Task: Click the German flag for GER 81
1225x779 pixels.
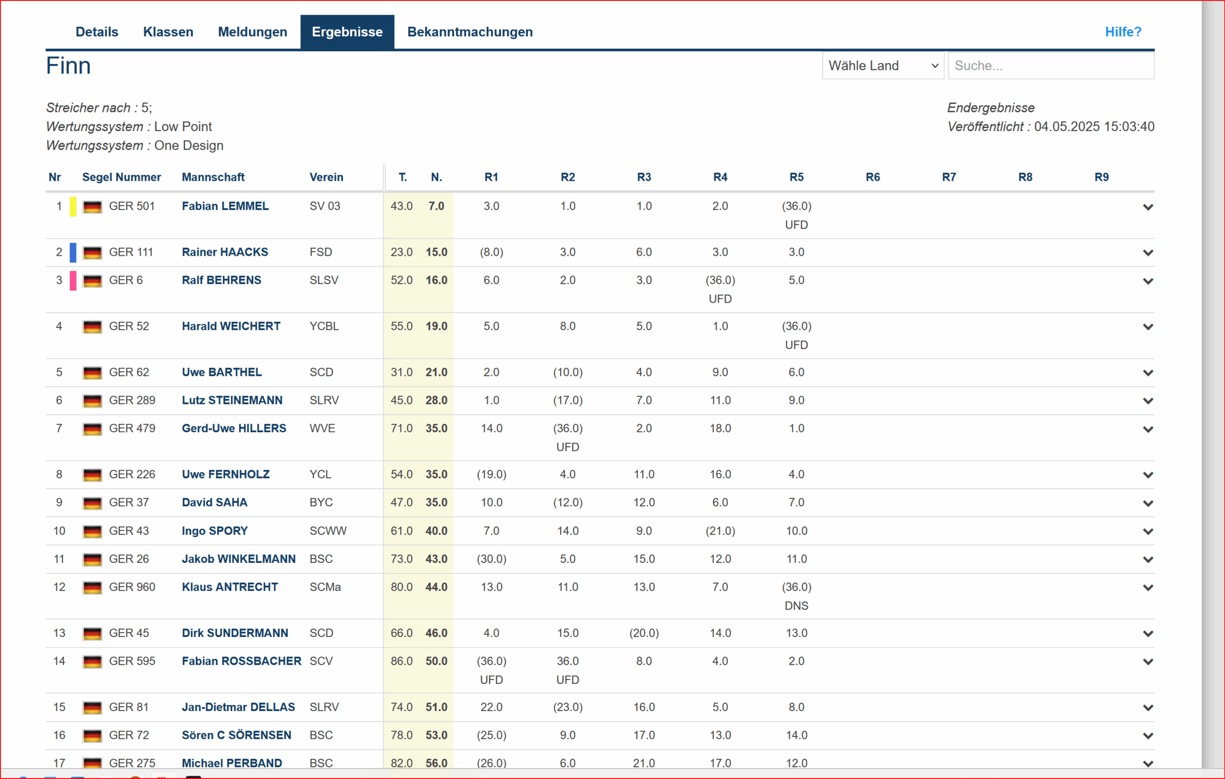Action: pos(92,708)
